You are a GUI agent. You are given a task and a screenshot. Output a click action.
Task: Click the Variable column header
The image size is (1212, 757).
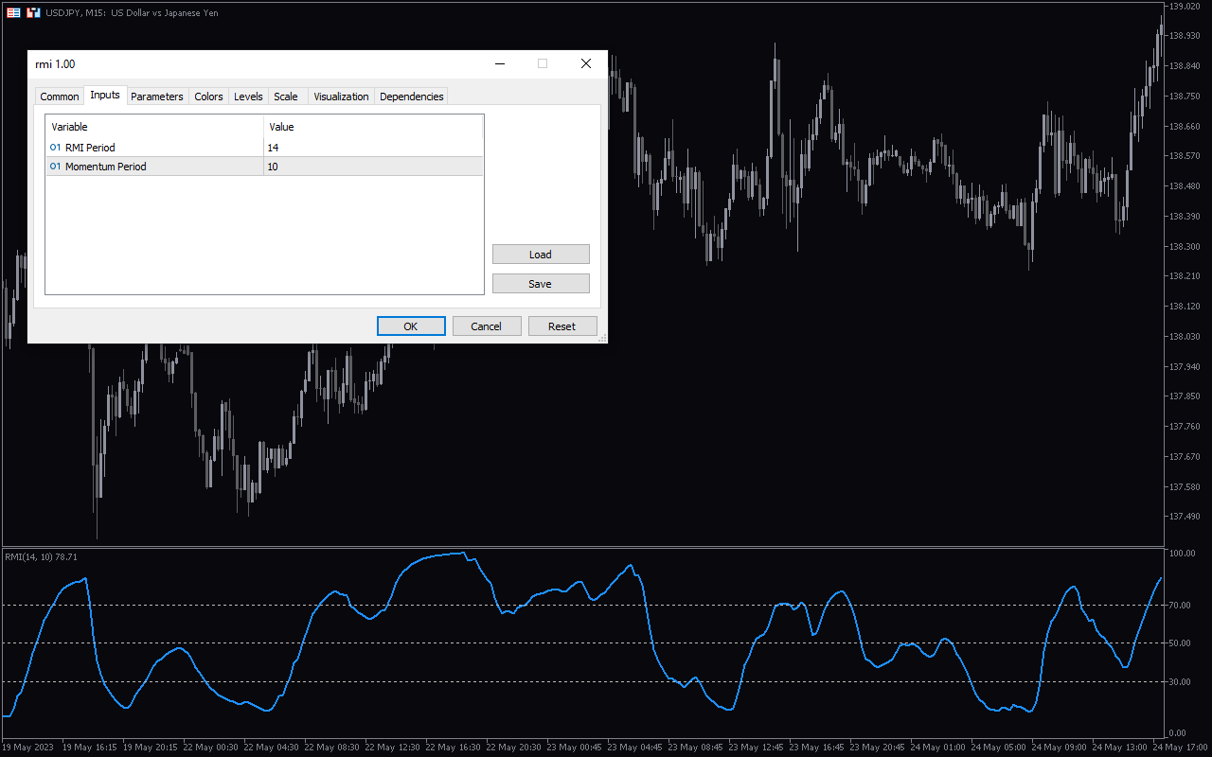point(154,127)
